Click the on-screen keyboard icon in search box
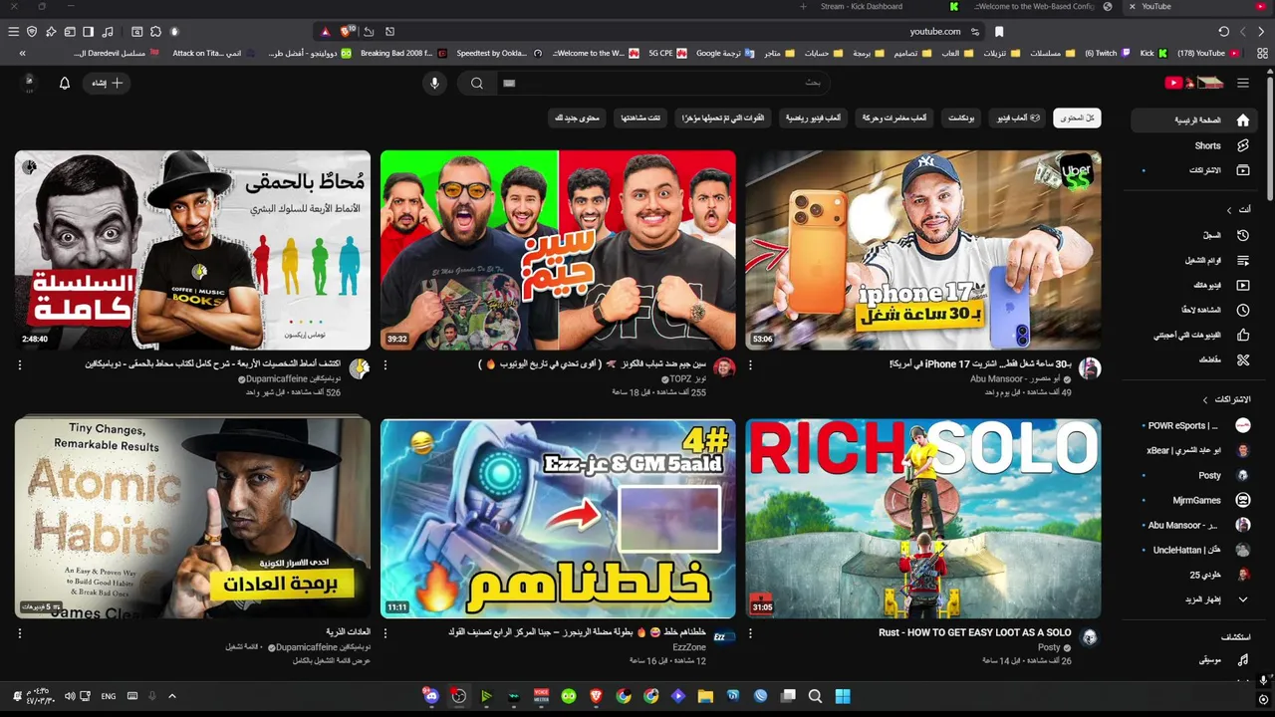 509,84
